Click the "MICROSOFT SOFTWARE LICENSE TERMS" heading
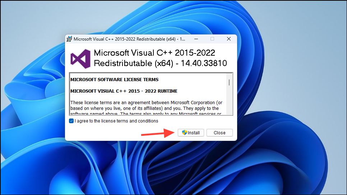The width and height of the screenshot is (347, 195). click(x=115, y=79)
